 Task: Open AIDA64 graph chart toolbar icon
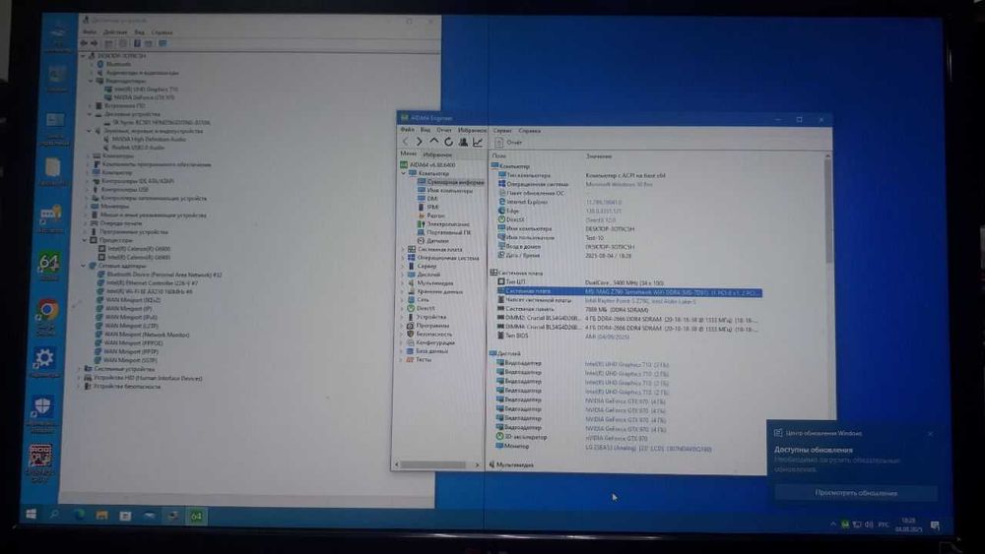(478, 142)
